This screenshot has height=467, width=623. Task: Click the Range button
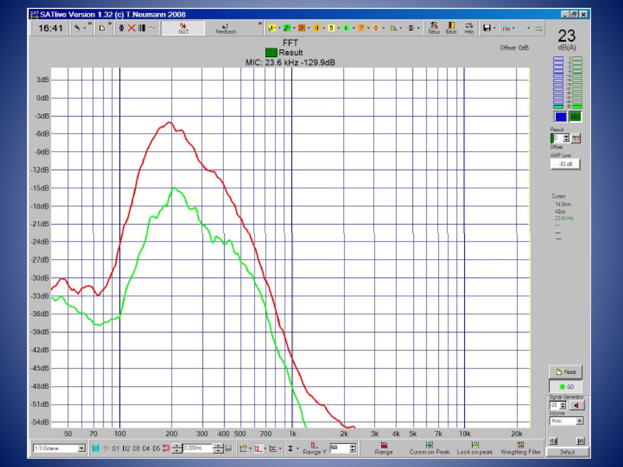(383, 448)
